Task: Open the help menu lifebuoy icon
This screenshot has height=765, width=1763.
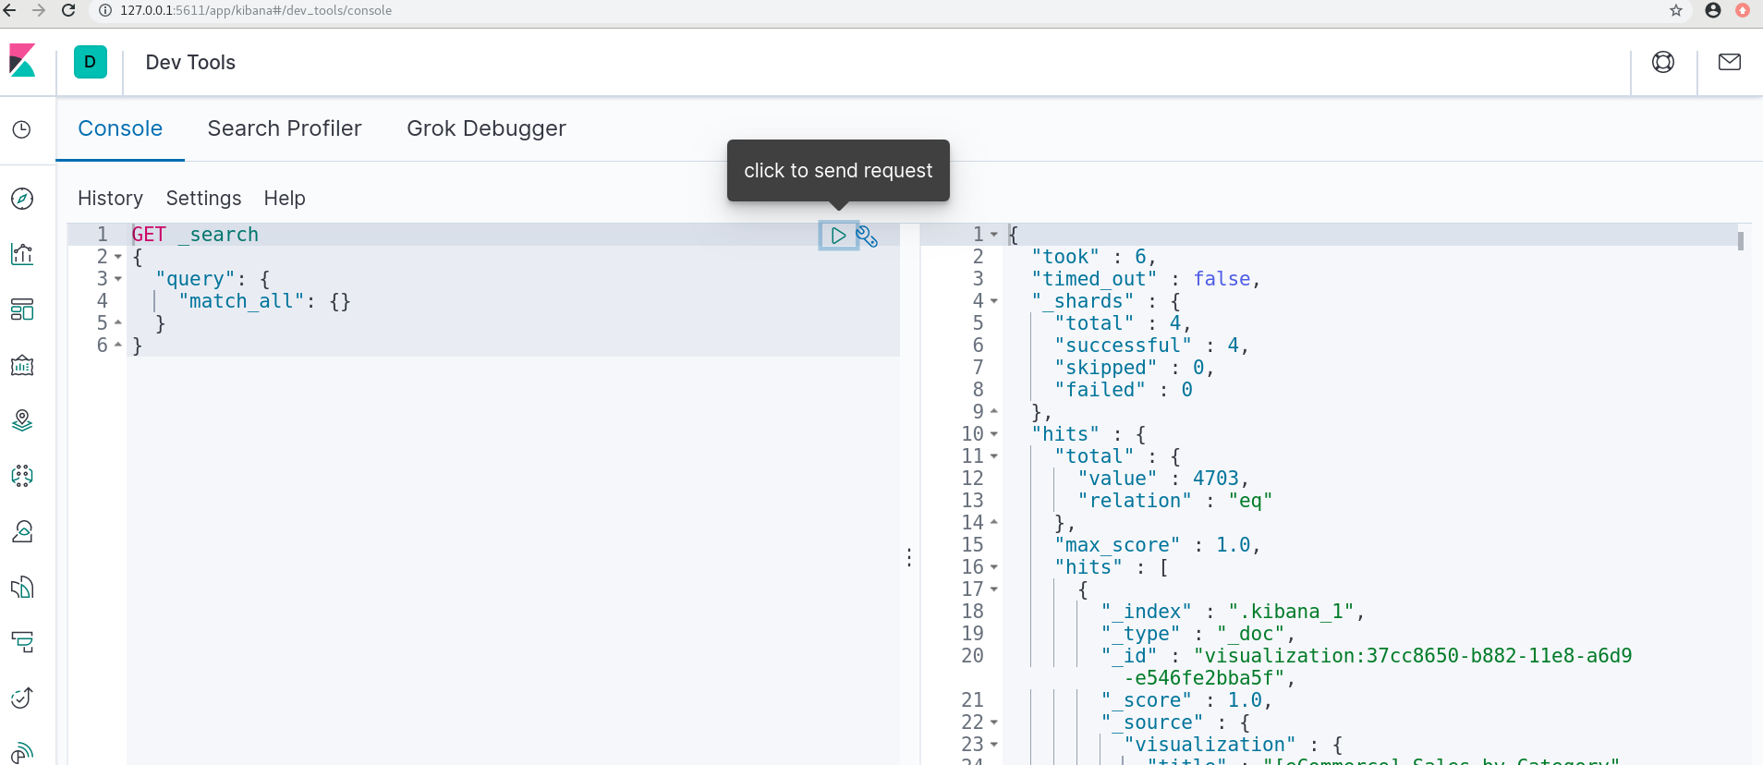Action: [x=1663, y=62]
